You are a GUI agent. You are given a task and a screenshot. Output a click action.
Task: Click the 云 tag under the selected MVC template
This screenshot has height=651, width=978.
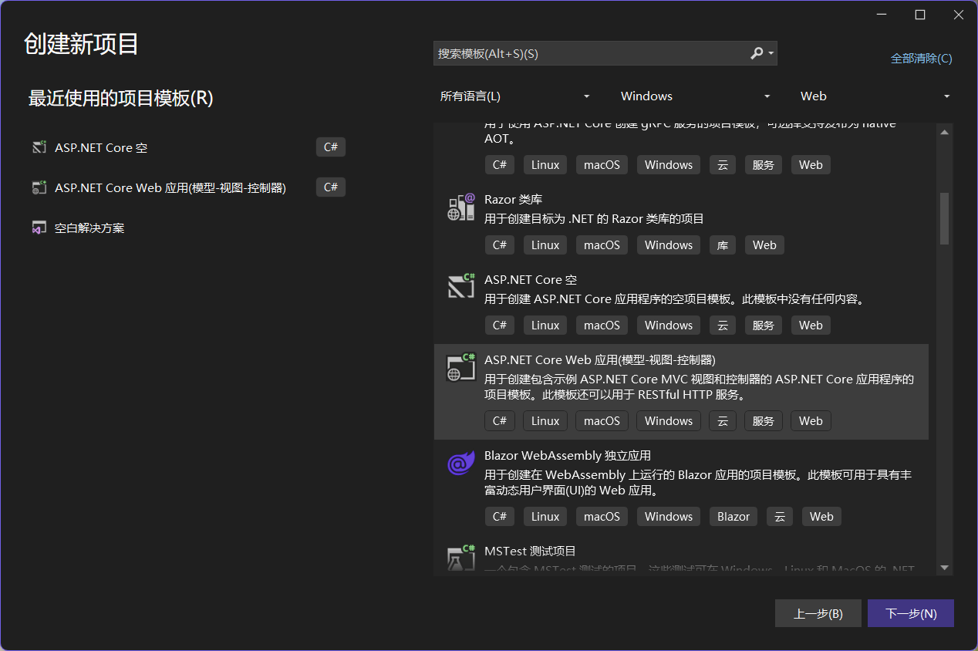tap(723, 421)
